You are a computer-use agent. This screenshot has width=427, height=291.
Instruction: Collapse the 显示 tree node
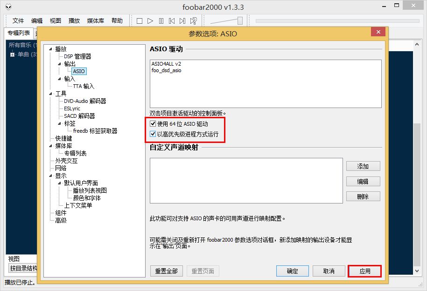coord(51,176)
